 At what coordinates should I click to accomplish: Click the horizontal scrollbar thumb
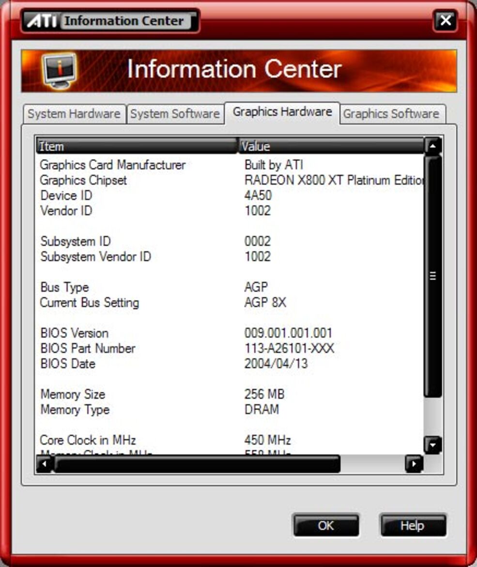point(197,464)
